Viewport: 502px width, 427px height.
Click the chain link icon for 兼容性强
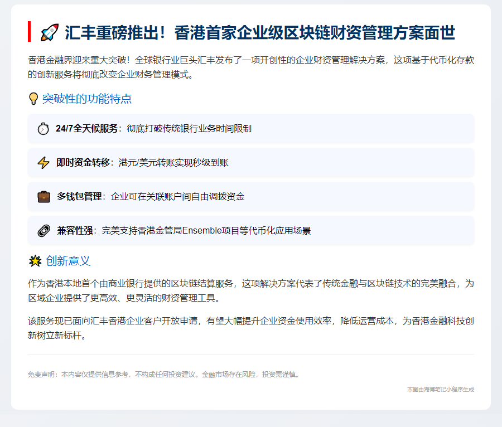(x=44, y=231)
